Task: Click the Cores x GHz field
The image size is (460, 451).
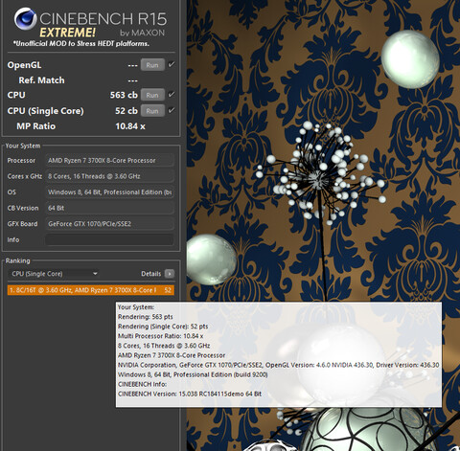Action: point(110,176)
